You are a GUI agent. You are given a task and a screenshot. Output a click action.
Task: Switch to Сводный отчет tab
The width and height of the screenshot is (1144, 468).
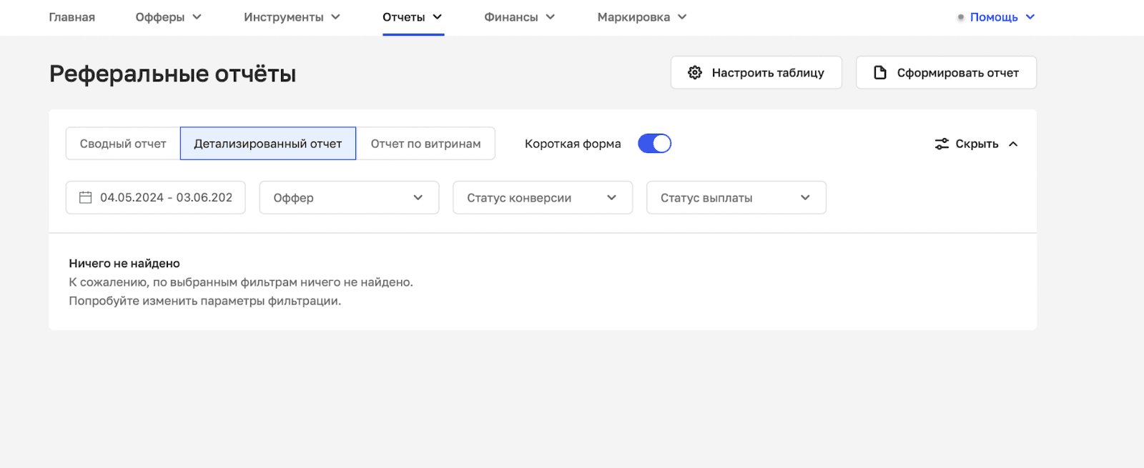click(x=123, y=144)
